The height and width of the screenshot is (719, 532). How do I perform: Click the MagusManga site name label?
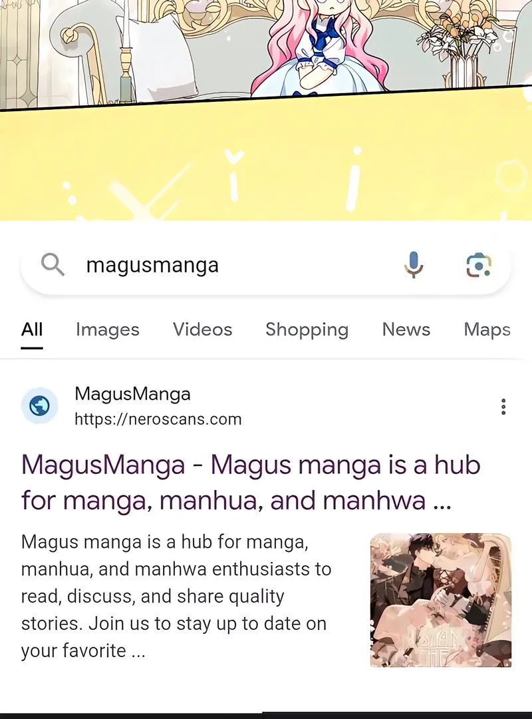pyautogui.click(x=132, y=394)
